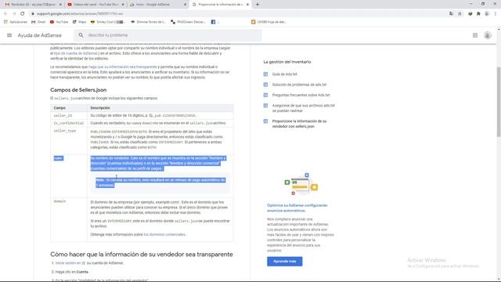Click the translate page icon in address bar
This screenshot has width=501, height=282.
451,14
